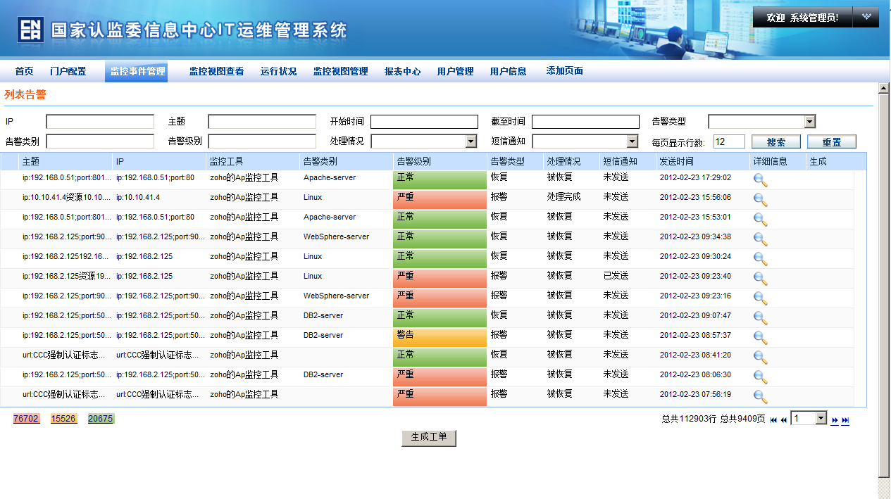The width and height of the screenshot is (891, 499).
Task: Click the 生成工单 button
Action: [429, 437]
